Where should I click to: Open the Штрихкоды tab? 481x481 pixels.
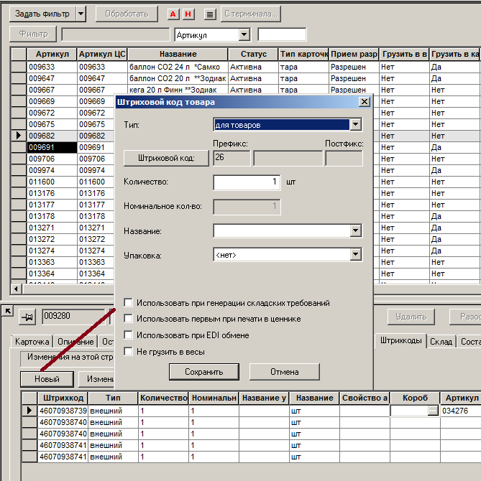click(x=400, y=340)
